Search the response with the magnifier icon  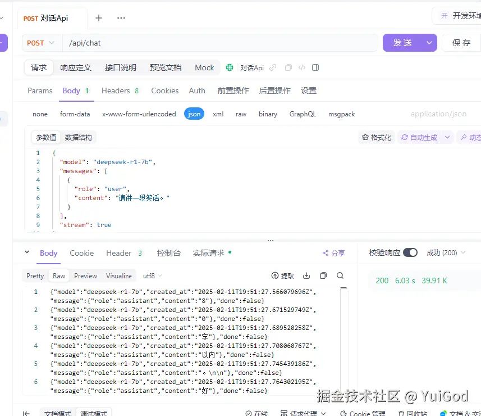pos(340,275)
